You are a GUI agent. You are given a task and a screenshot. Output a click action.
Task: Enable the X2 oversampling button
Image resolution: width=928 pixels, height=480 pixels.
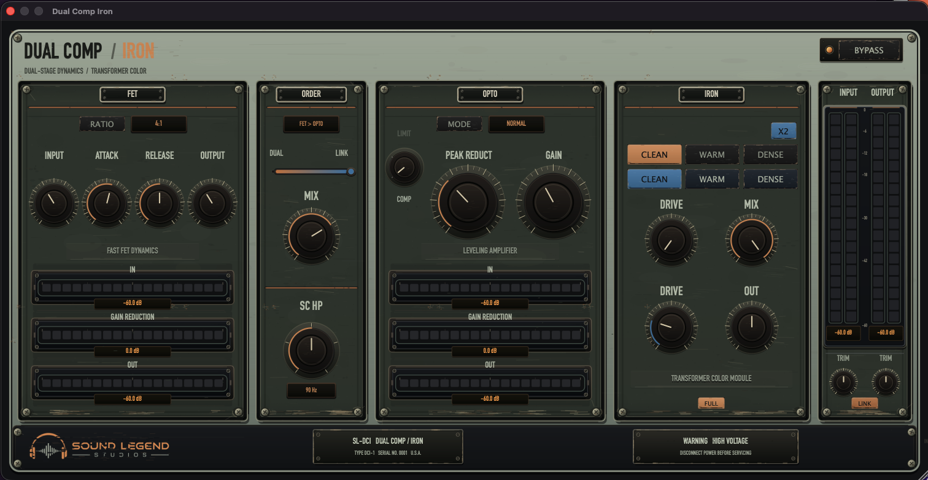(783, 131)
